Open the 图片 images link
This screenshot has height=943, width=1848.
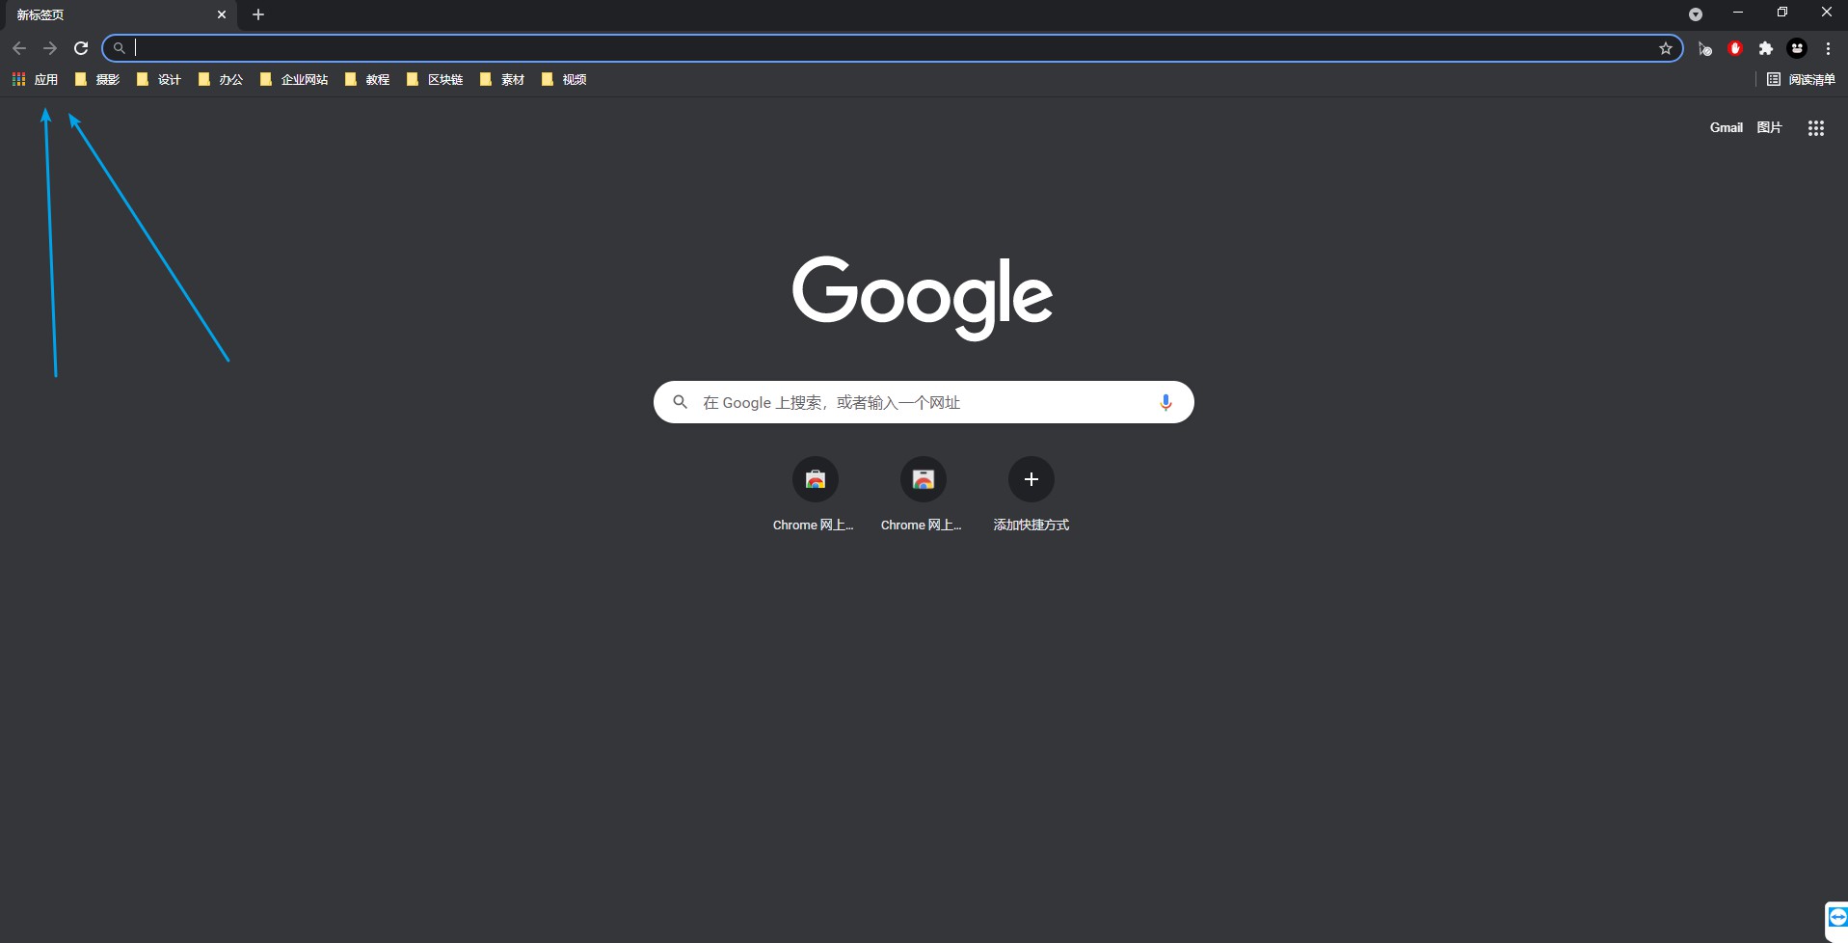point(1769,127)
